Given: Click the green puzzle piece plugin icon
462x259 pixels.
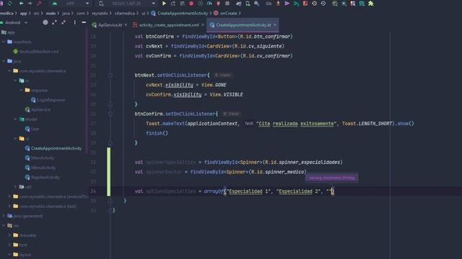Looking at the screenshot, I should click(x=370, y=4).
